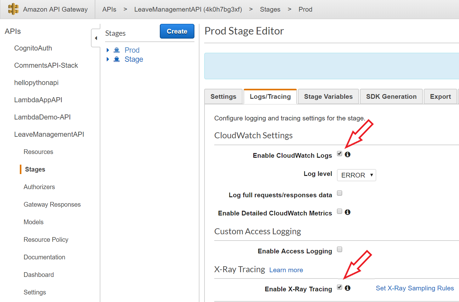
Task: Click LeaveManagementAPI breadcrumb link
Action: pos(188,9)
